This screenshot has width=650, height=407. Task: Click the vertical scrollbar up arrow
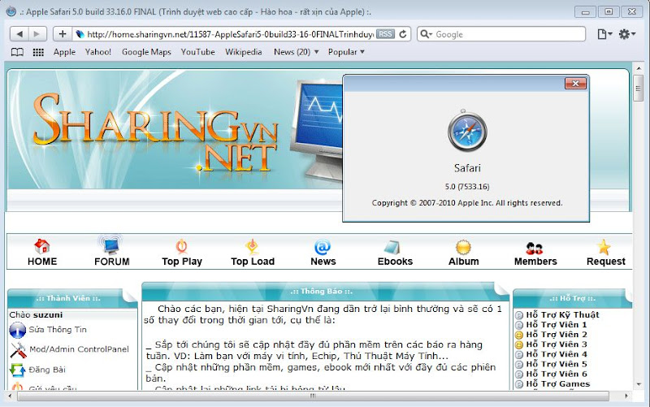639,68
